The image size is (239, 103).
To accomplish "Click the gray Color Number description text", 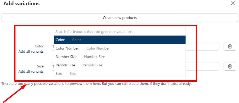I will click(98, 48).
